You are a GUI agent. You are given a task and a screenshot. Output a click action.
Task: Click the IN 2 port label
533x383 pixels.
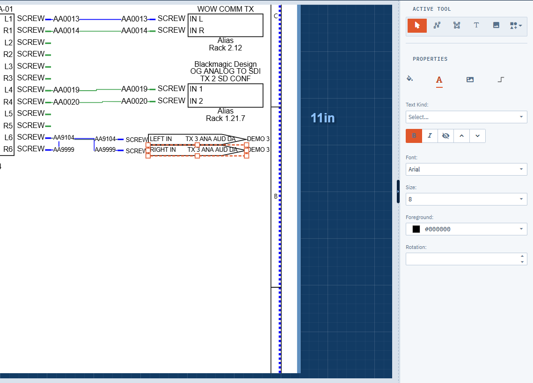[196, 101]
